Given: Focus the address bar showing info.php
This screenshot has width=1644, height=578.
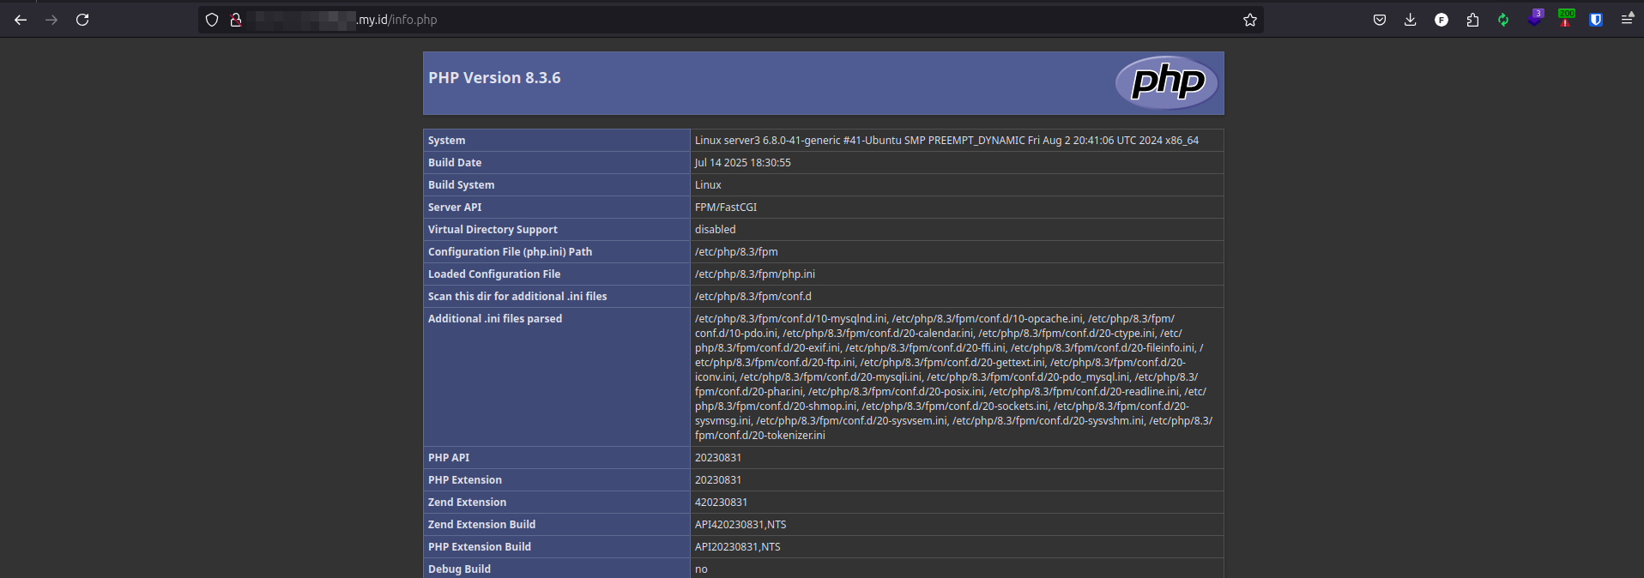Looking at the screenshot, I should [x=729, y=20].
